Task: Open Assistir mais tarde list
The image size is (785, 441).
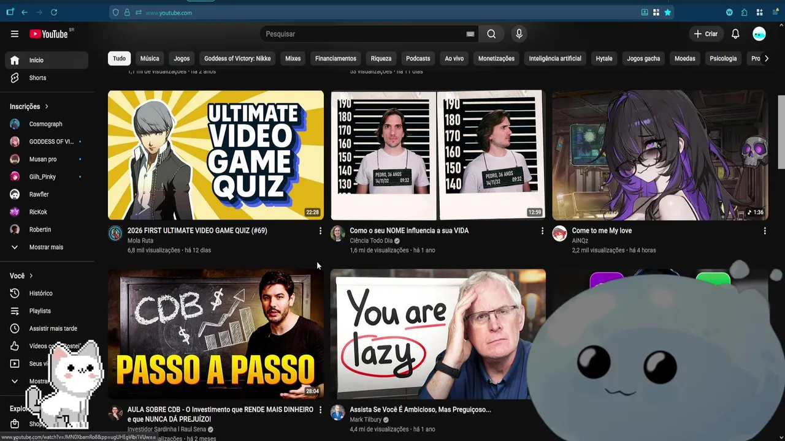Action: [x=47, y=329]
